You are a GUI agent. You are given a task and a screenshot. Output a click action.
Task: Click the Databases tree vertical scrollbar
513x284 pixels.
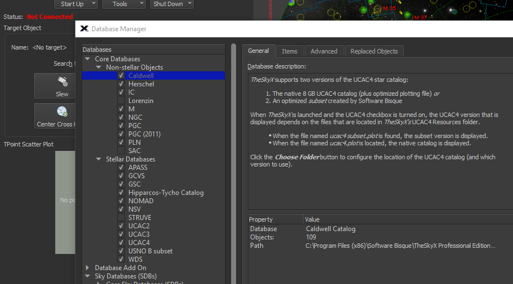[233, 163]
